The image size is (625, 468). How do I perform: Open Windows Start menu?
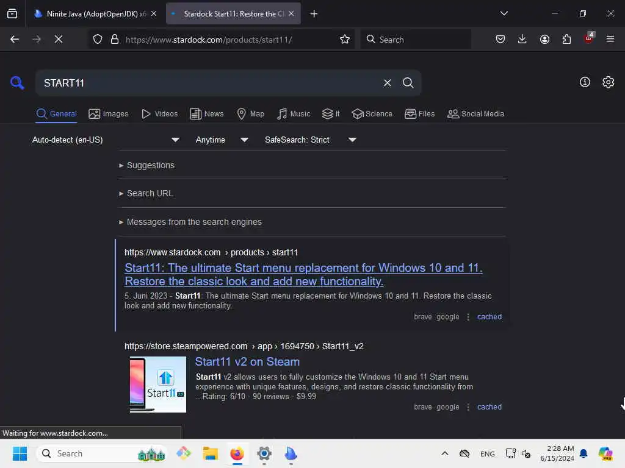20,453
